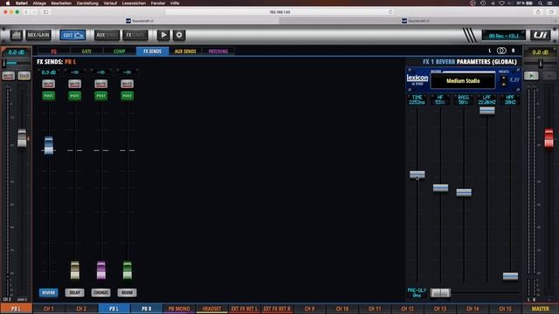
Task: Select PB MONO in channel bar
Action: tap(179, 309)
